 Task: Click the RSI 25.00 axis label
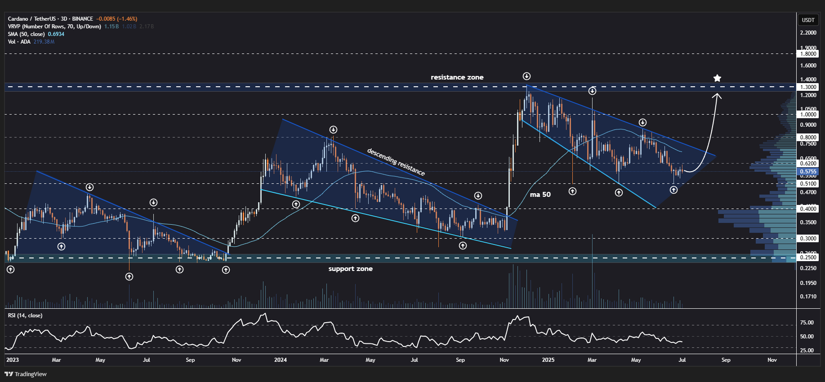click(807, 351)
